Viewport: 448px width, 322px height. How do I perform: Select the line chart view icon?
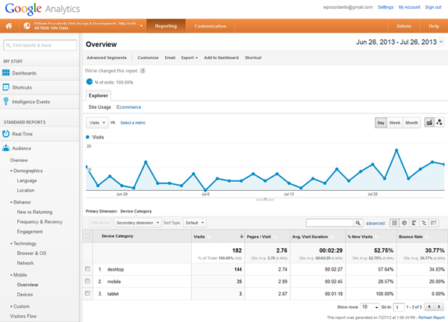(x=429, y=123)
